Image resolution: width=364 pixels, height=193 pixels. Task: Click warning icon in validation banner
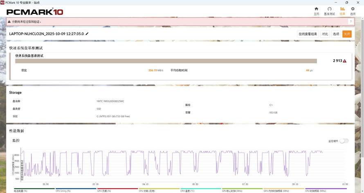[x=9, y=22]
